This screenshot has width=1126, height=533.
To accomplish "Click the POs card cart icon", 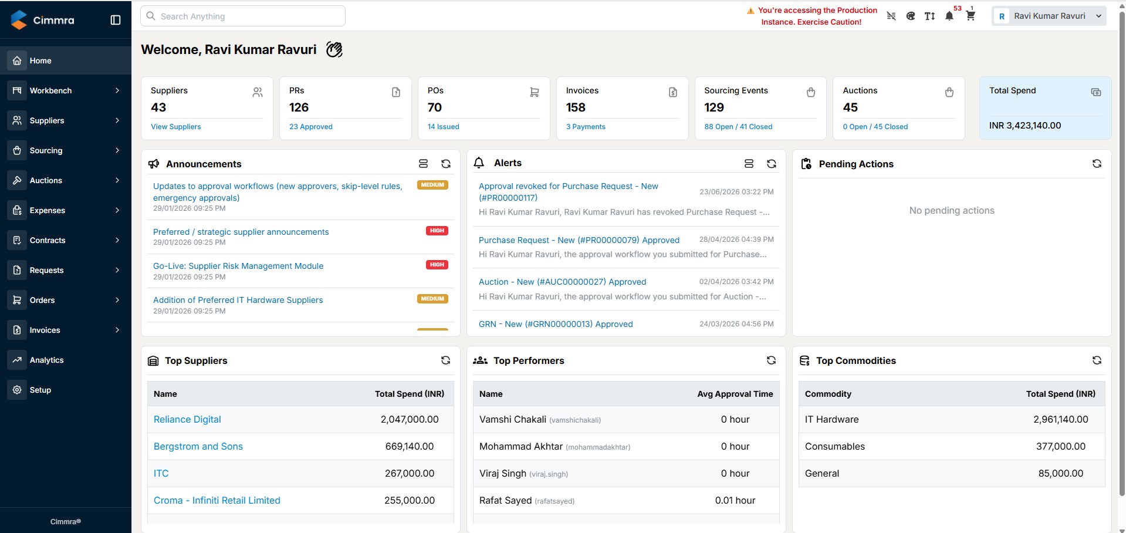I will [535, 92].
